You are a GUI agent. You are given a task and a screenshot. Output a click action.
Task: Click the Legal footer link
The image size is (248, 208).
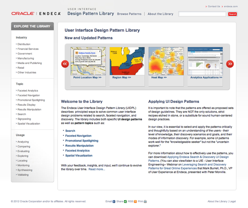pyautogui.click(x=232, y=201)
